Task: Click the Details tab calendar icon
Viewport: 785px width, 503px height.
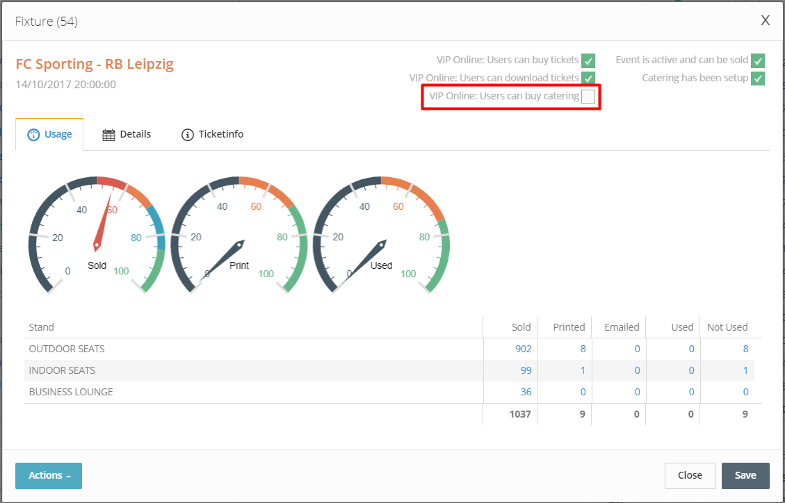Action: pyautogui.click(x=108, y=135)
